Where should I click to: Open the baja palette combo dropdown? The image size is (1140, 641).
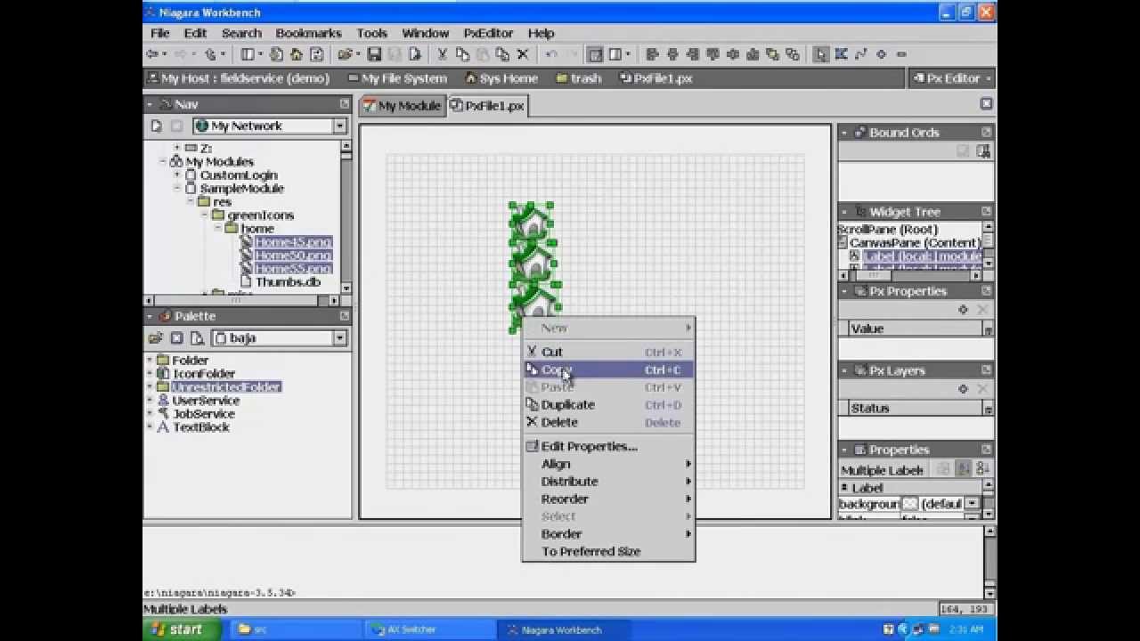[340, 338]
